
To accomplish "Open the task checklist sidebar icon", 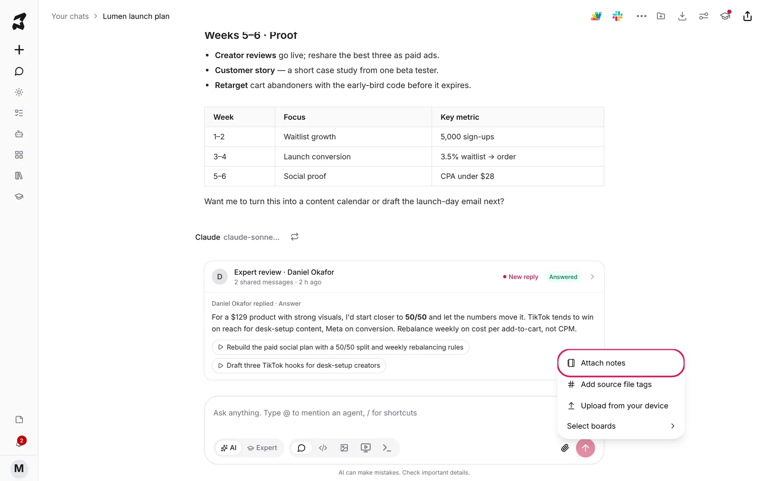I will [x=19, y=113].
